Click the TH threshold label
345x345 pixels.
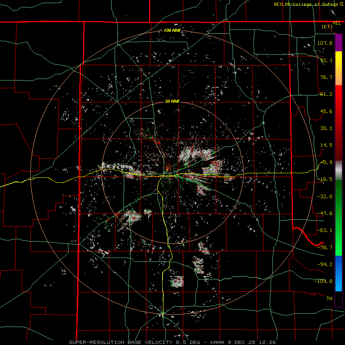pyautogui.click(x=329, y=299)
